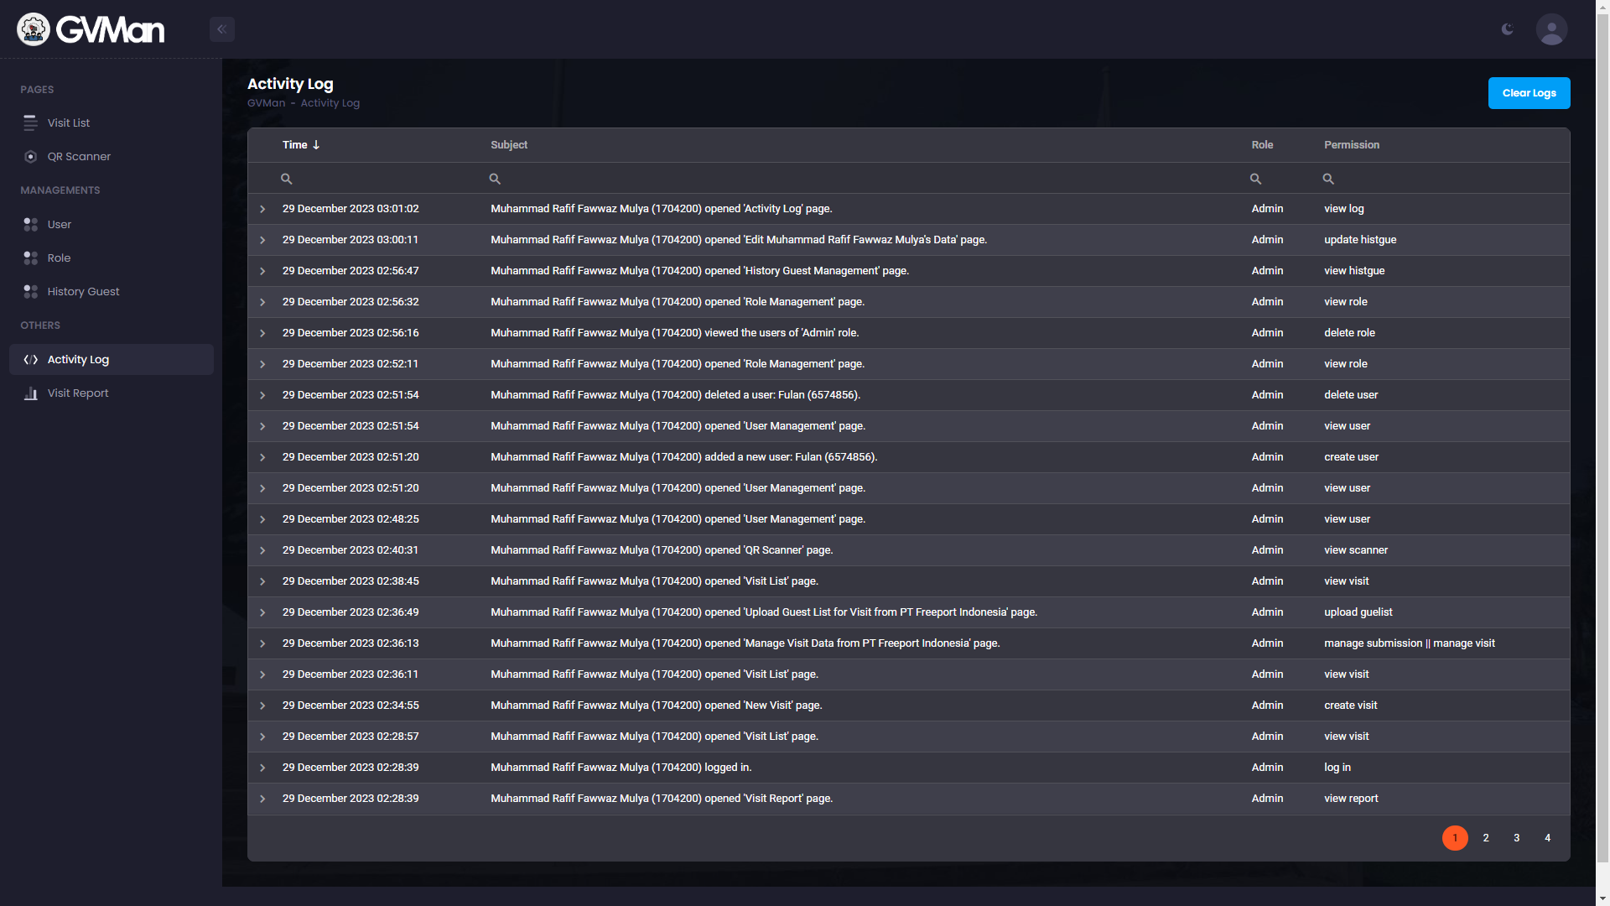This screenshot has height=906, width=1610.
Task: Click '29 December 2023 02:34:55' time cell
Action: point(351,706)
